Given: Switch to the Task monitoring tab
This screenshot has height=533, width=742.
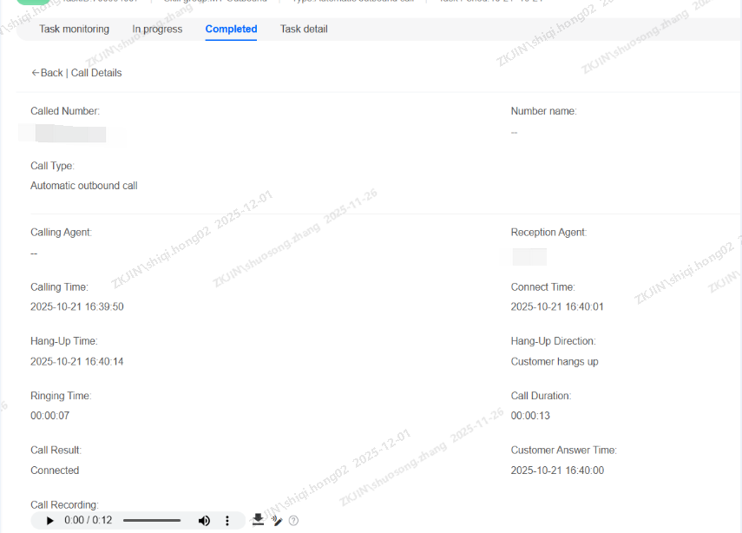Looking at the screenshot, I should 74,29.
